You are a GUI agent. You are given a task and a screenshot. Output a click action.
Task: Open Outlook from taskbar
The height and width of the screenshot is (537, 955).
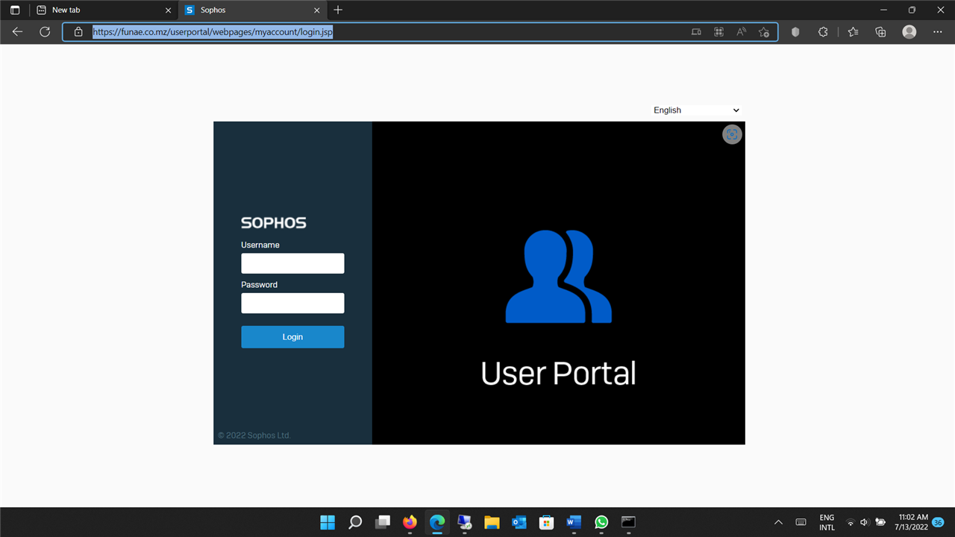click(519, 522)
